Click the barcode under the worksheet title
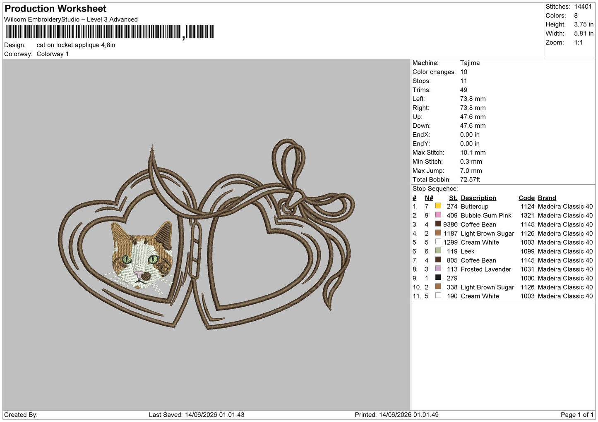 coord(110,32)
